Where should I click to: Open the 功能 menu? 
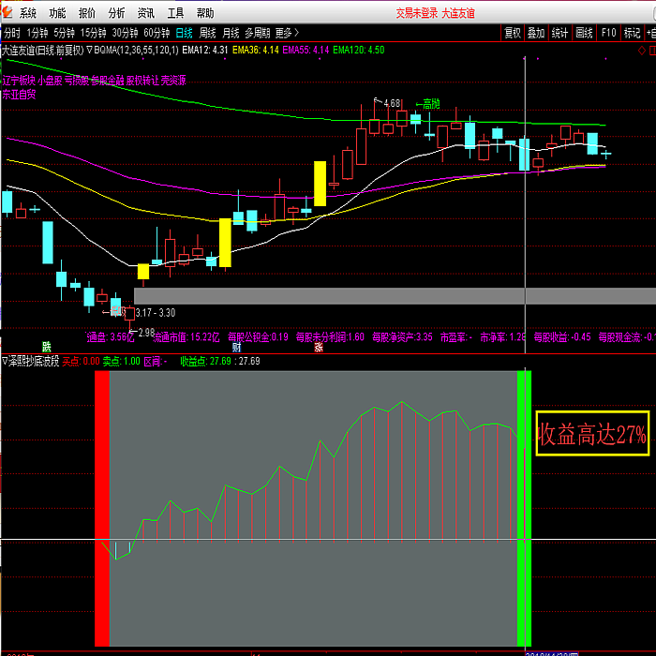point(57,13)
